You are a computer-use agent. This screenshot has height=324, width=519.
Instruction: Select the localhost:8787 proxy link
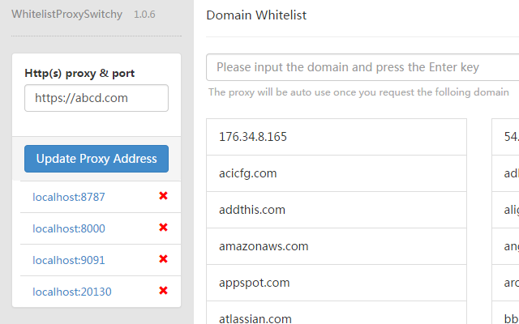point(69,197)
